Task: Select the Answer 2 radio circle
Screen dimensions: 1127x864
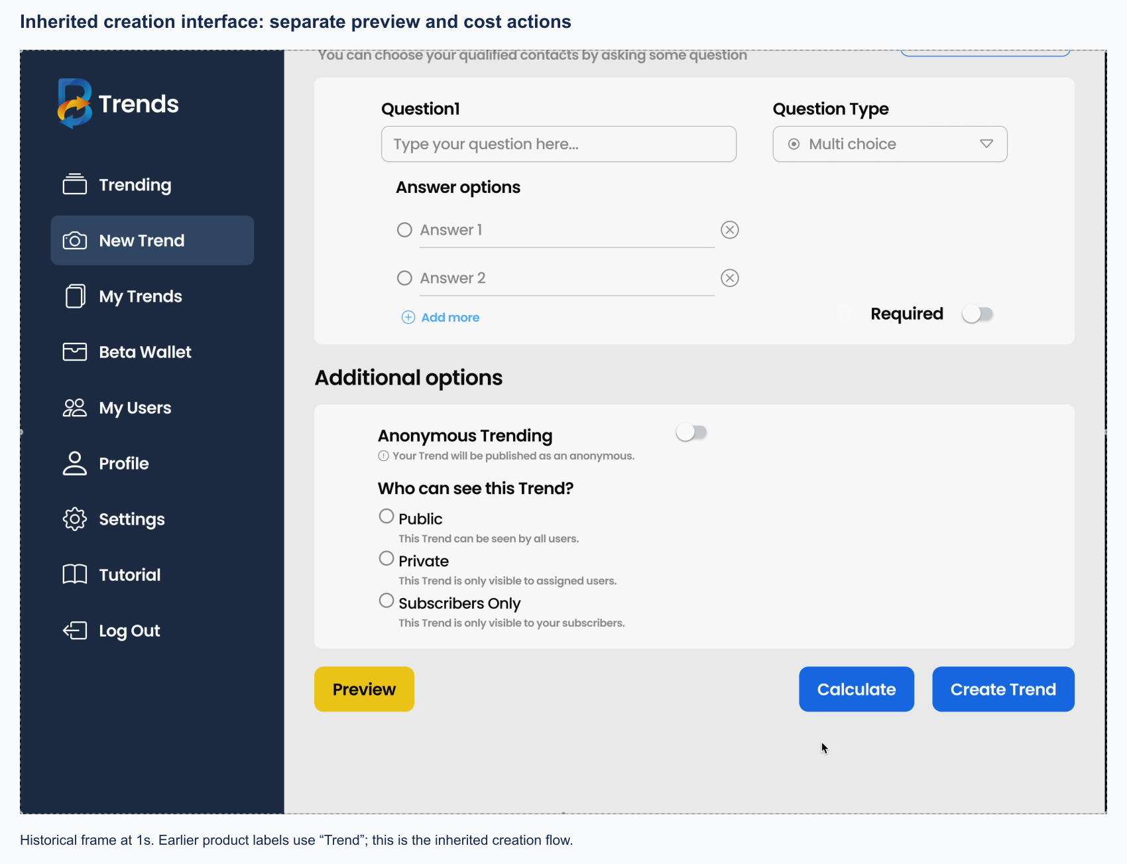Action: 404,278
